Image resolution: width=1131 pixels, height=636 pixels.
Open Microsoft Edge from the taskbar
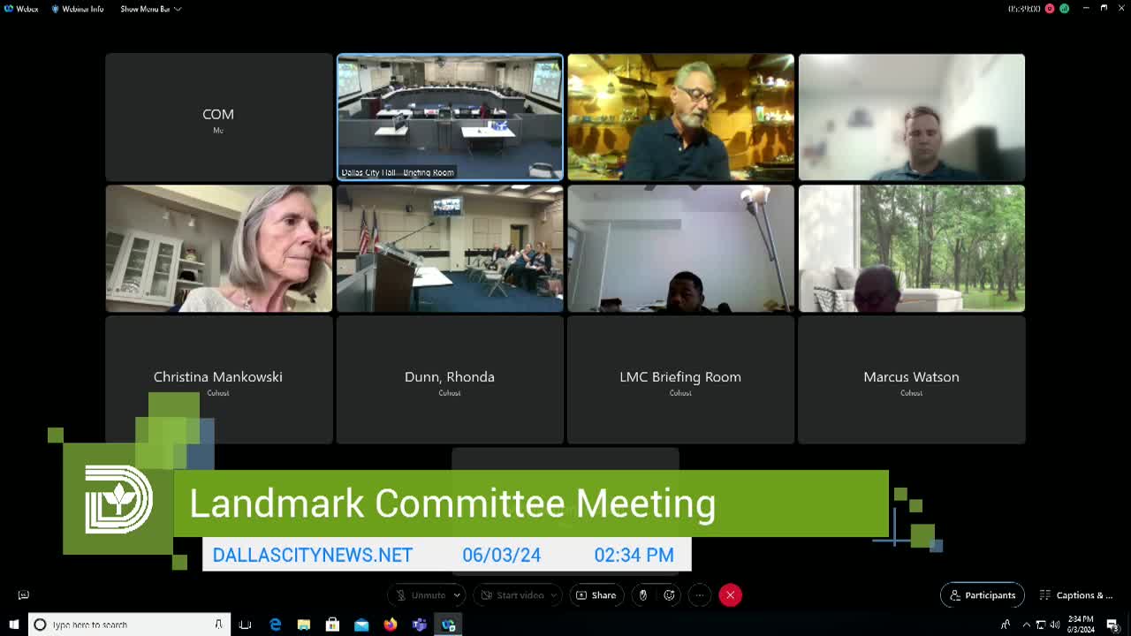[275, 625]
